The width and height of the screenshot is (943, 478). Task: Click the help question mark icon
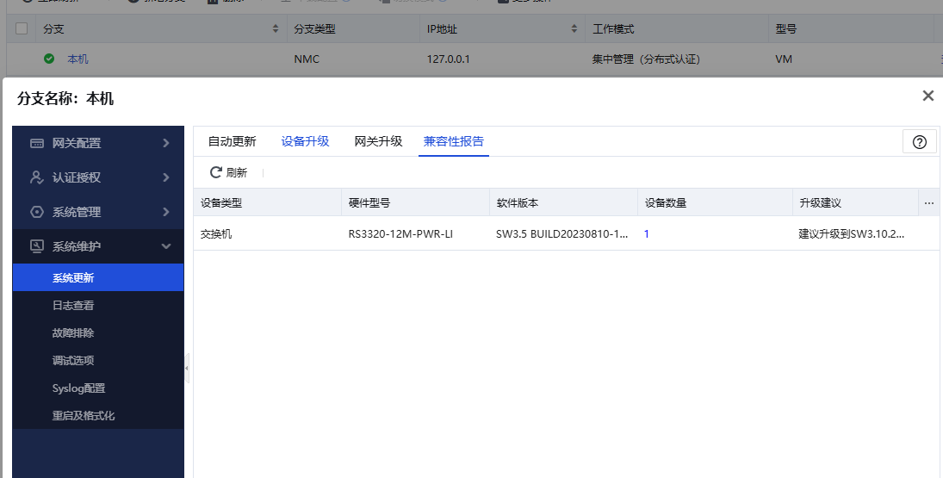pos(919,142)
